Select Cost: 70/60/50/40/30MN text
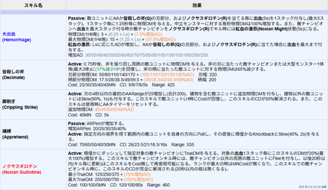This screenshot has height=190, width=328. click(x=92, y=144)
